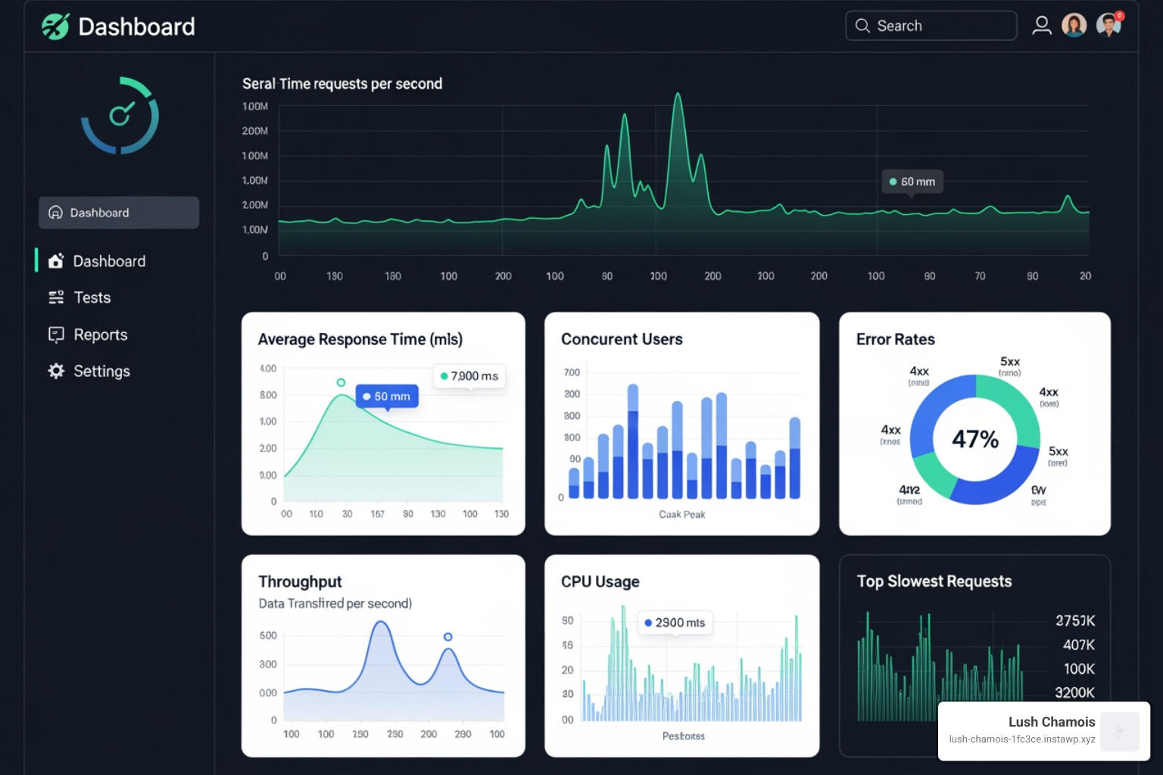Open the user profile outline icon
Viewport: 1163px width, 775px height.
[1042, 26]
